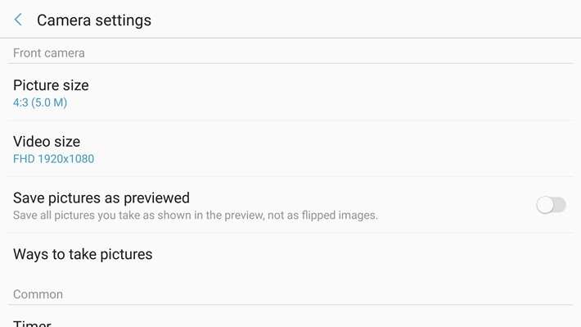Enable the Save pictures as previewed switch
The image size is (581, 327).
[551, 205]
